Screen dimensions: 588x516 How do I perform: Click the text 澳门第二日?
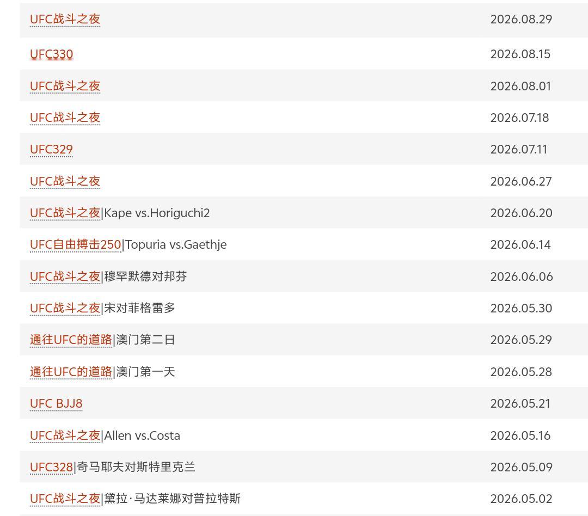click(x=145, y=340)
